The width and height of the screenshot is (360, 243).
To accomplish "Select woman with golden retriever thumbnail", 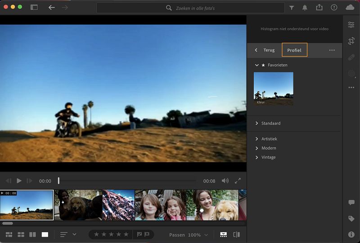I will tap(78, 205).
